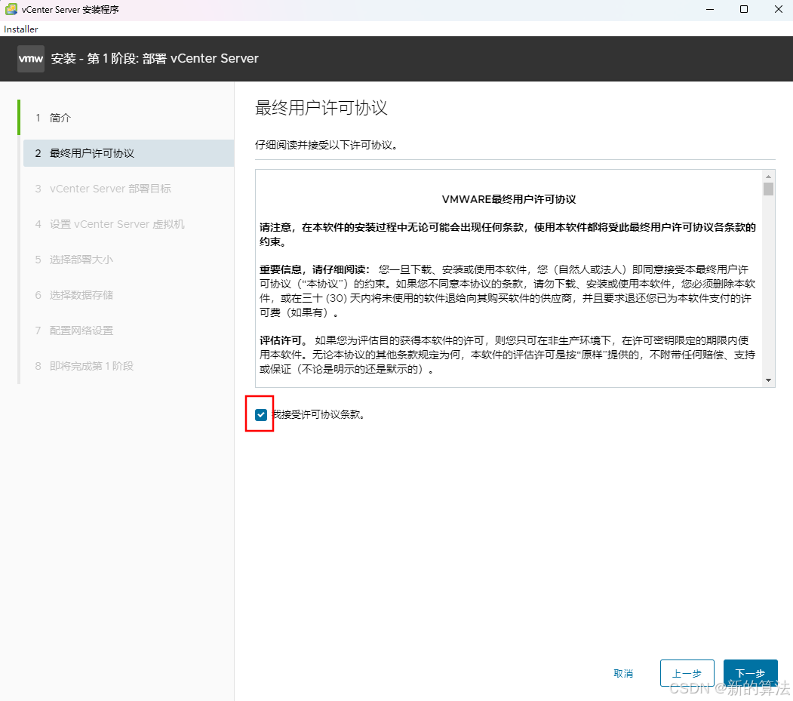This screenshot has width=793, height=701.
Task: Click the vCenter Server installer title bar icon
Action: (x=11, y=9)
